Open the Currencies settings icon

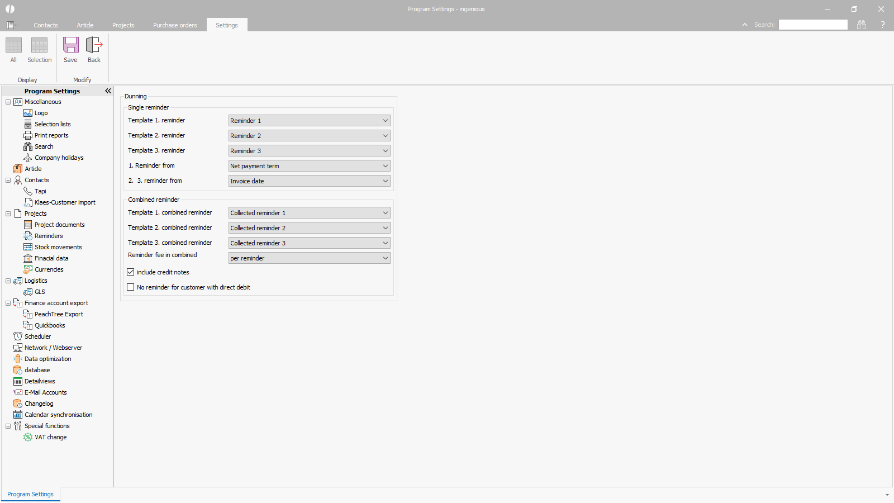pos(27,269)
